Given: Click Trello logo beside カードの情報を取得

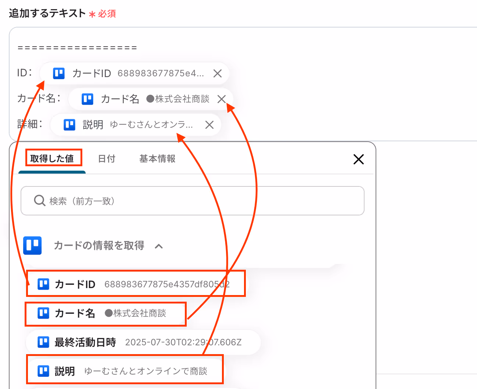Looking at the screenshot, I should [32, 246].
